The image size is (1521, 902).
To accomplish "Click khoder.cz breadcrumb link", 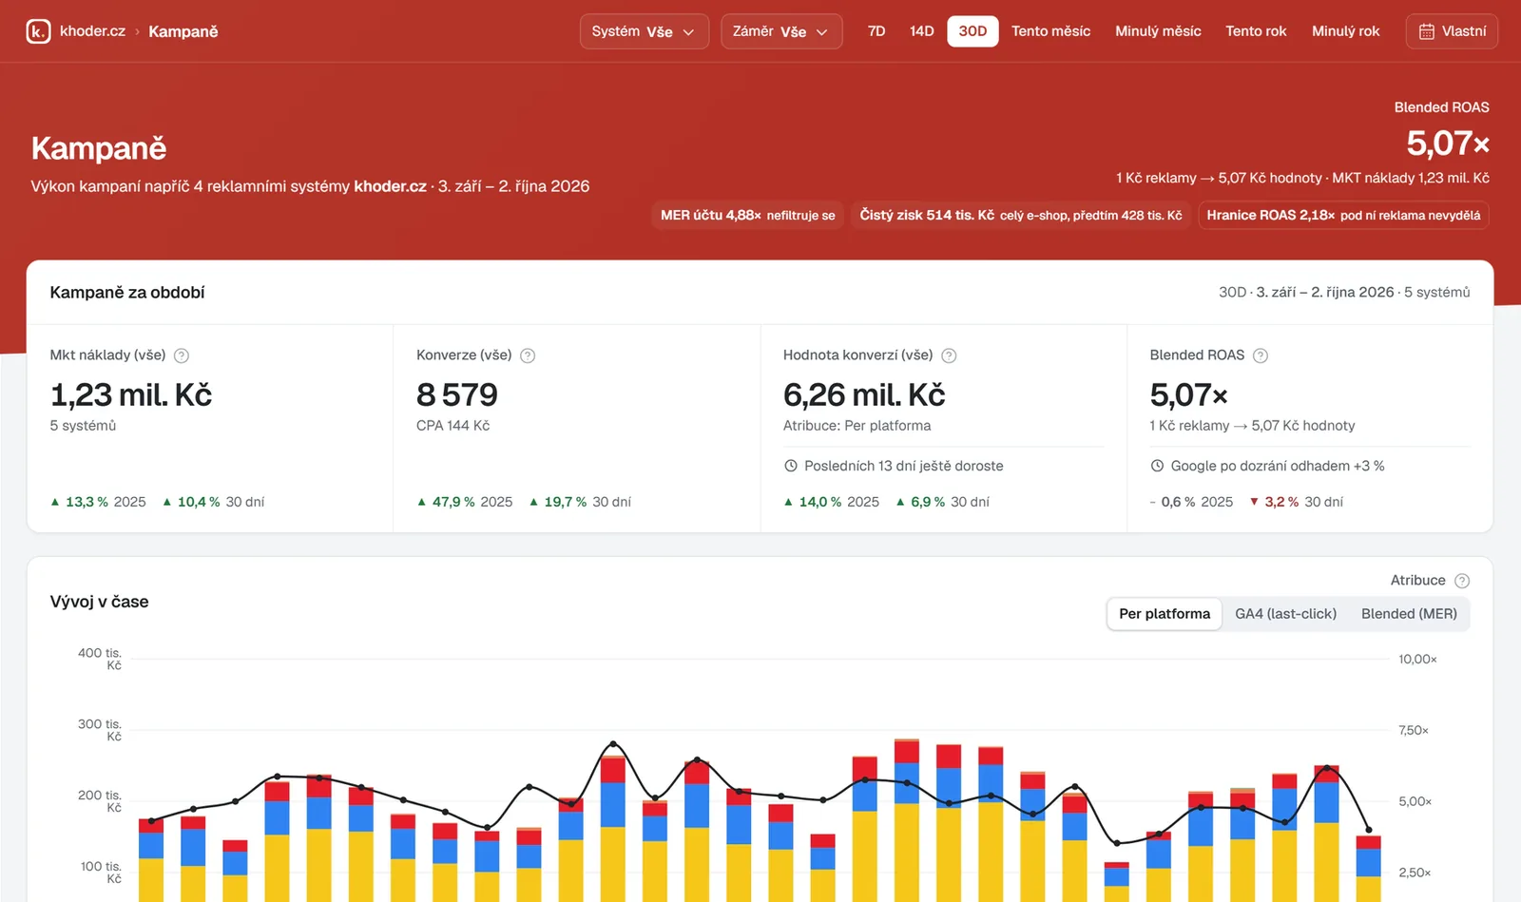I will [92, 31].
